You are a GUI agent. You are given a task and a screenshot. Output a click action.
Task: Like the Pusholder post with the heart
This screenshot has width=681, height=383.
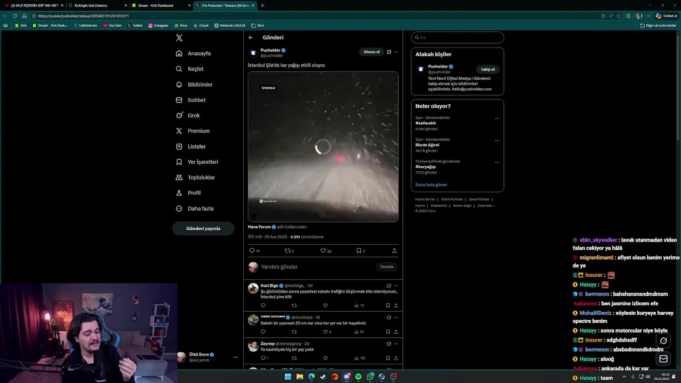click(323, 251)
